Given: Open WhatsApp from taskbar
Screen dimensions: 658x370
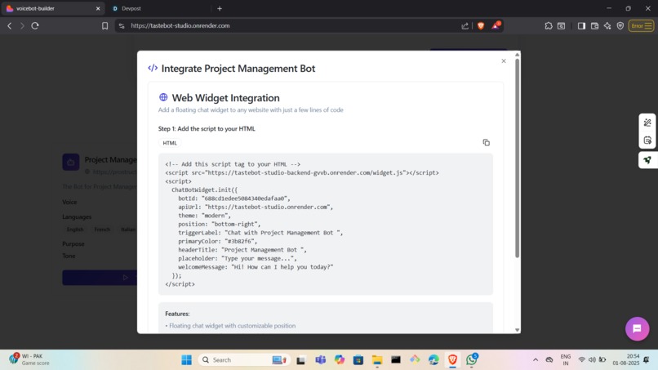Looking at the screenshot, I should pyautogui.click(x=472, y=359).
